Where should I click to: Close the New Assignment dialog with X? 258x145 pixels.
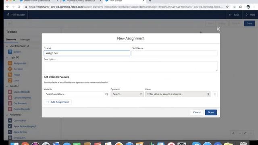point(218,29)
